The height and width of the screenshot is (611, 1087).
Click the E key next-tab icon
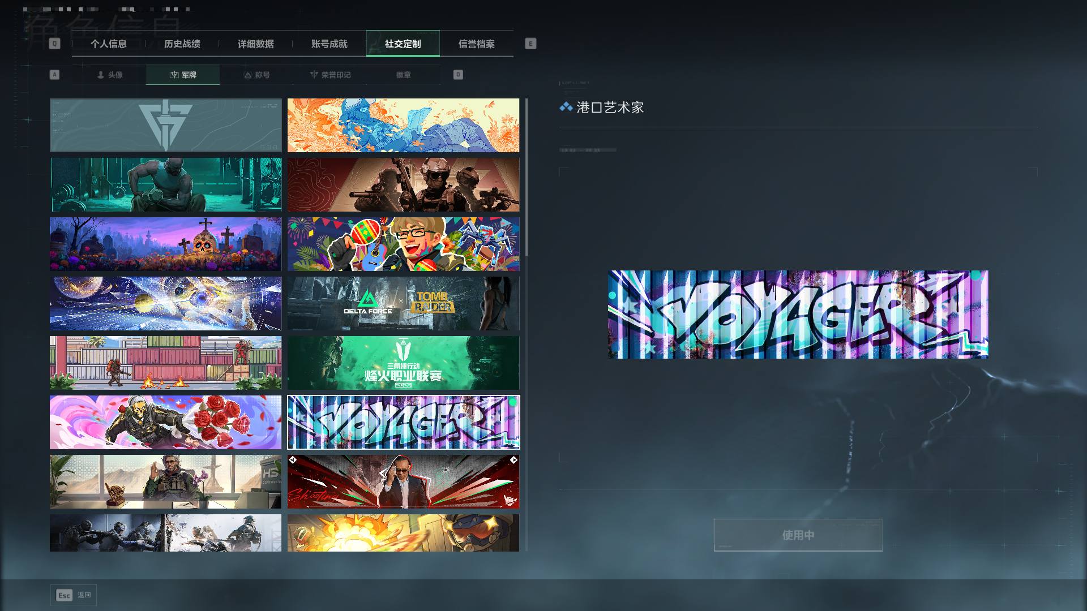[x=530, y=44]
